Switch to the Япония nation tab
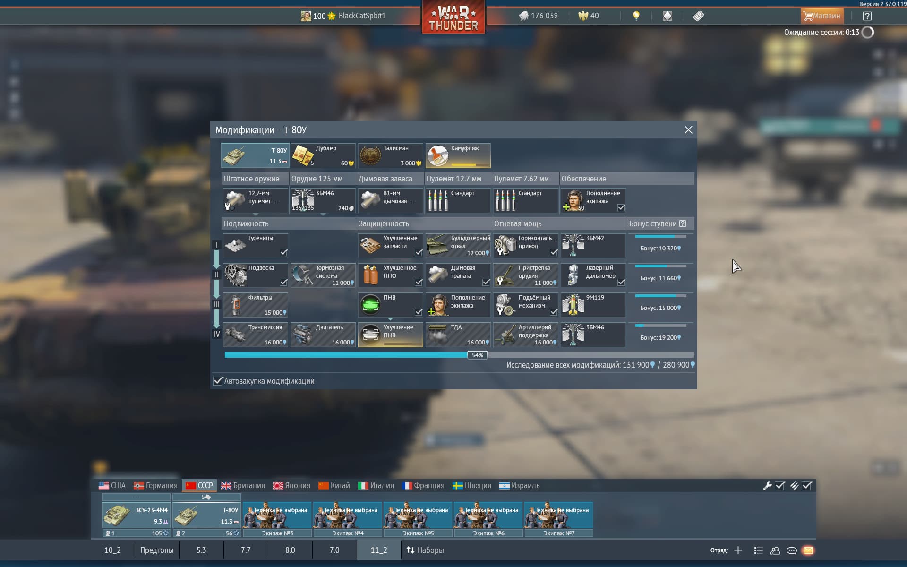 coord(291,486)
